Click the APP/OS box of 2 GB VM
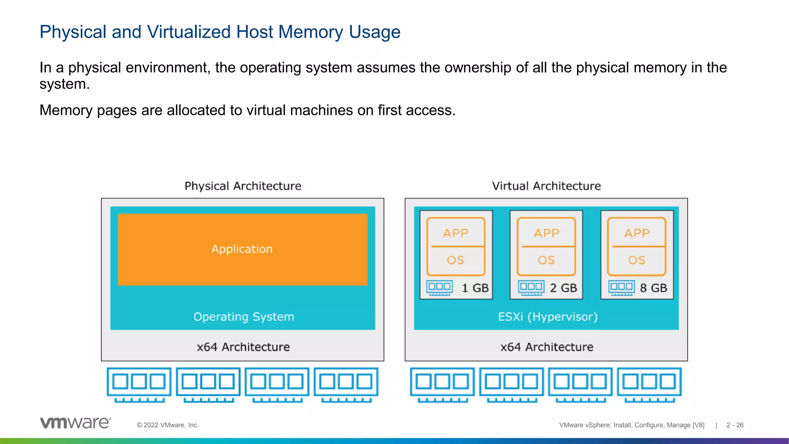The image size is (789, 444). pyautogui.click(x=546, y=246)
